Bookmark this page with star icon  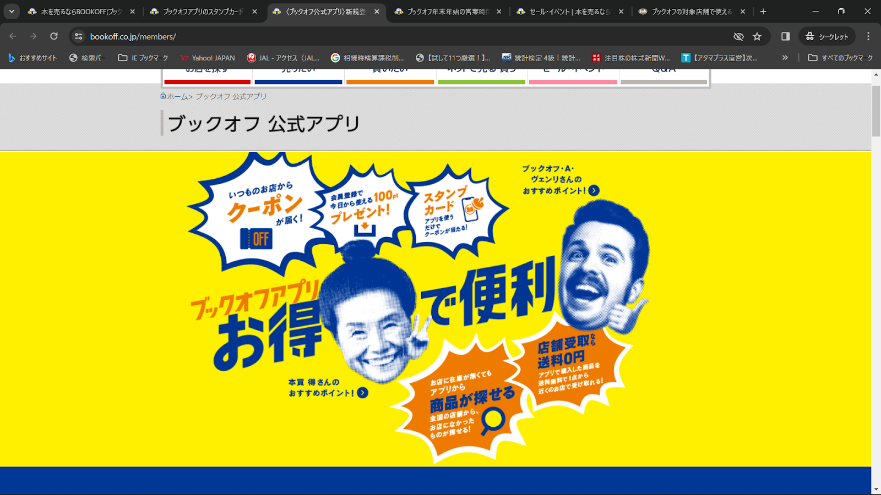pyautogui.click(x=757, y=36)
